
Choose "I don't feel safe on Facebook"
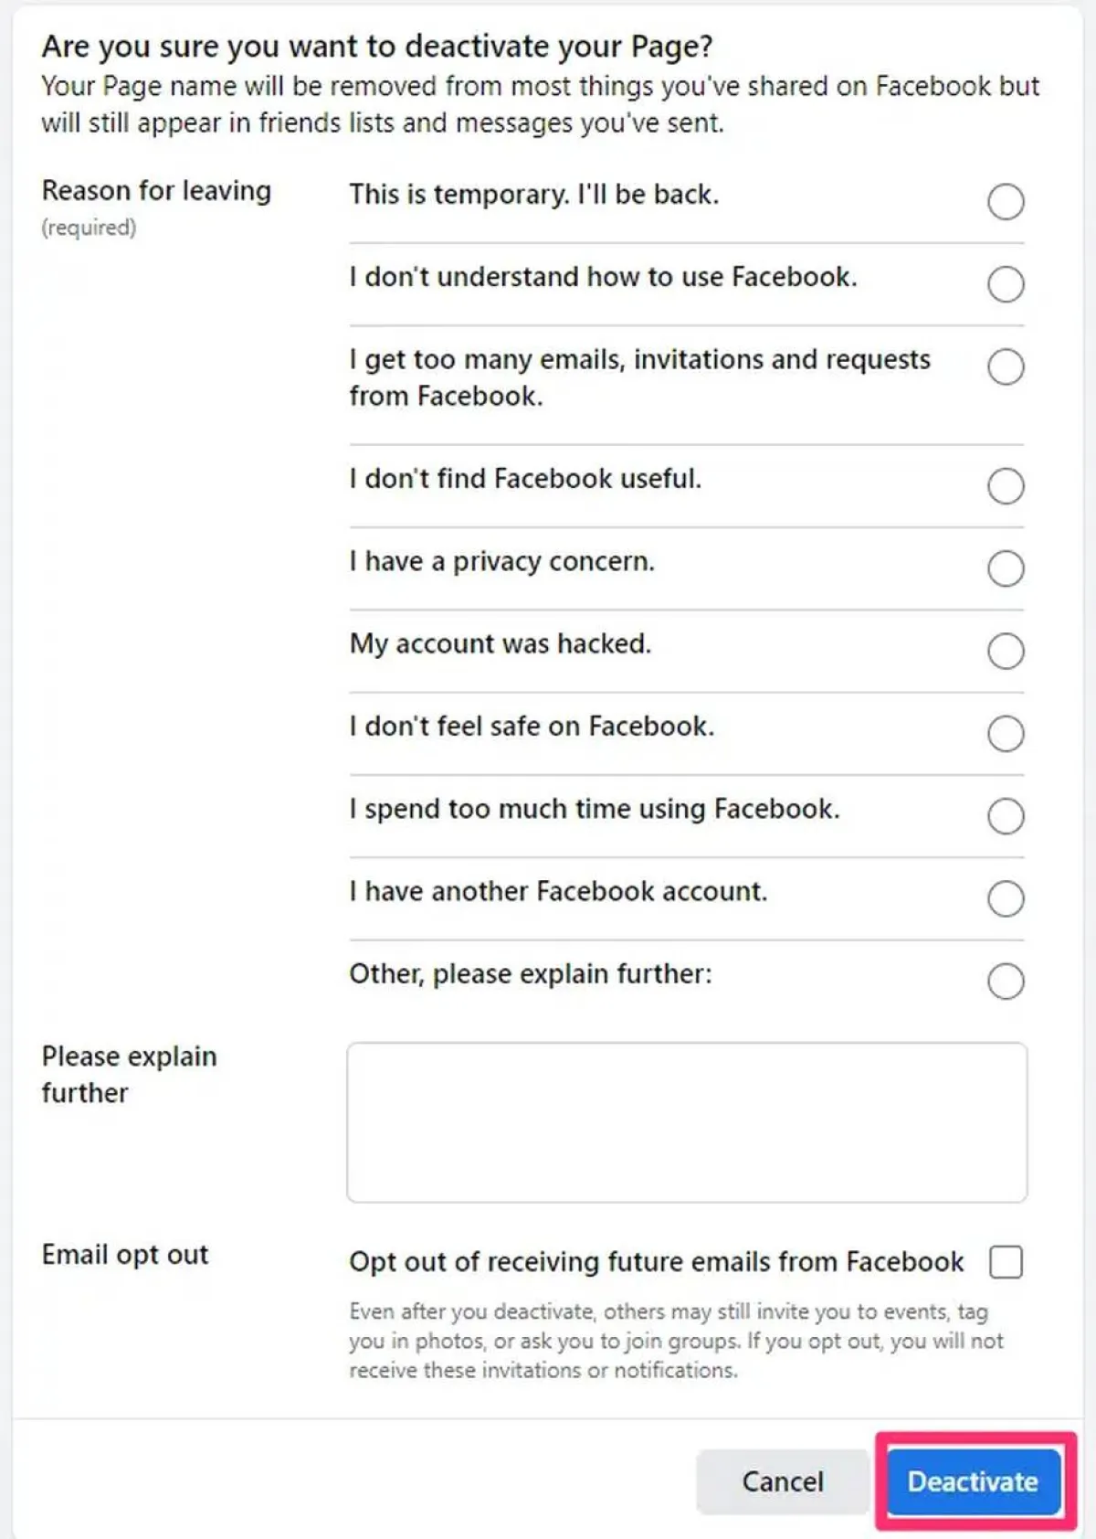[x=1005, y=734]
